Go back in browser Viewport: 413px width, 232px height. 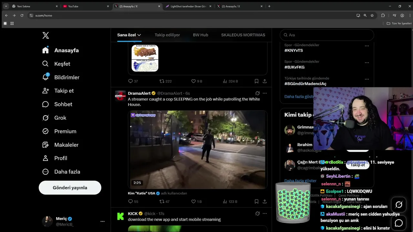click(6, 15)
